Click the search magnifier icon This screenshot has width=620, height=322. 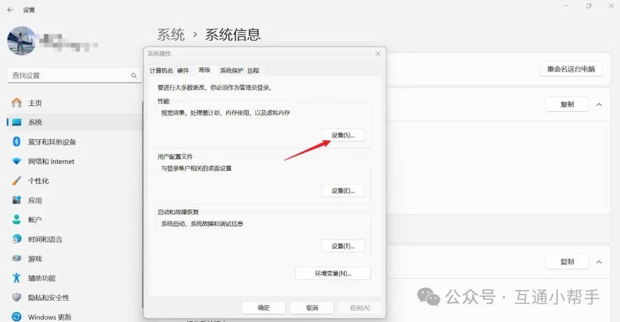pyautogui.click(x=134, y=76)
